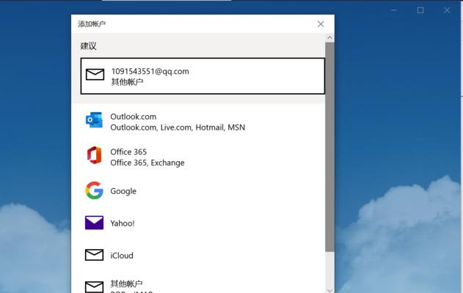Screen dimensions: 463x293
Task: Choose Office 365, Exchange account option
Action: [203, 157]
